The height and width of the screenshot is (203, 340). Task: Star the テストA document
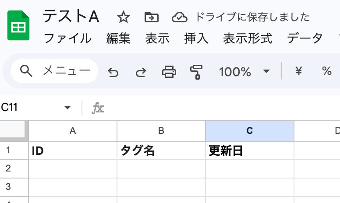pos(124,17)
